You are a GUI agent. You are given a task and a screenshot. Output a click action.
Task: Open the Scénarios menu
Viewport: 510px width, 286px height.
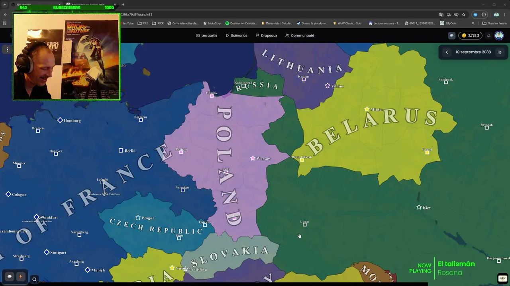(x=236, y=35)
